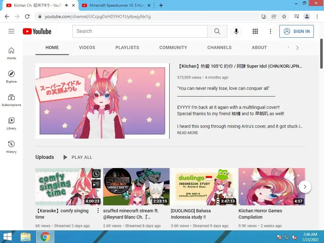Open Explore in the sidebar
324x243 pixels.
coord(11,77)
